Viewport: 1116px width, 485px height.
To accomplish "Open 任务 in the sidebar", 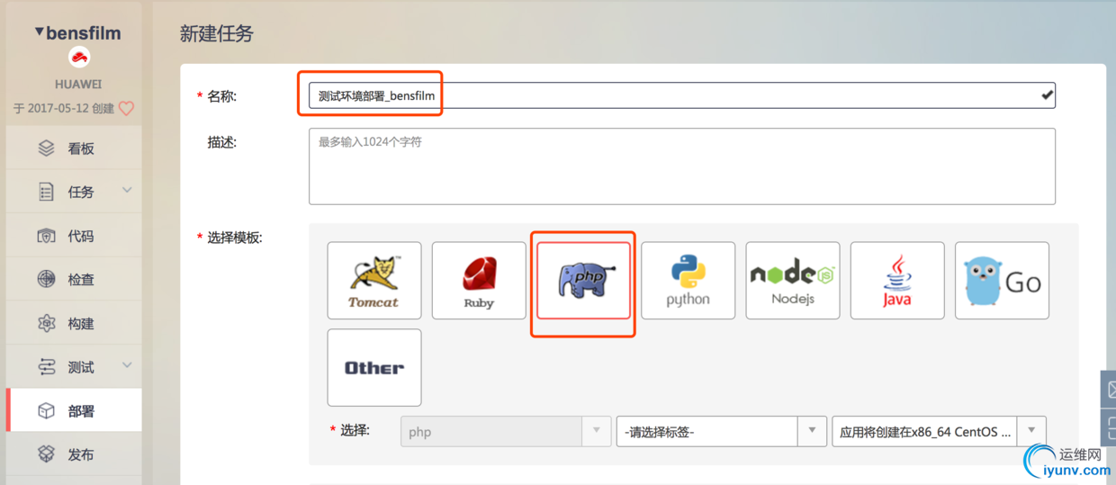I will tap(74, 192).
